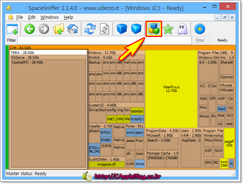Select the 8751c 96.2Mb file block
The width and height of the screenshot is (243, 184).
coord(95,149)
